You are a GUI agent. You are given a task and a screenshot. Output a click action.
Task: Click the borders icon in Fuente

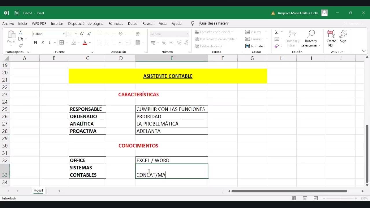[62, 42]
